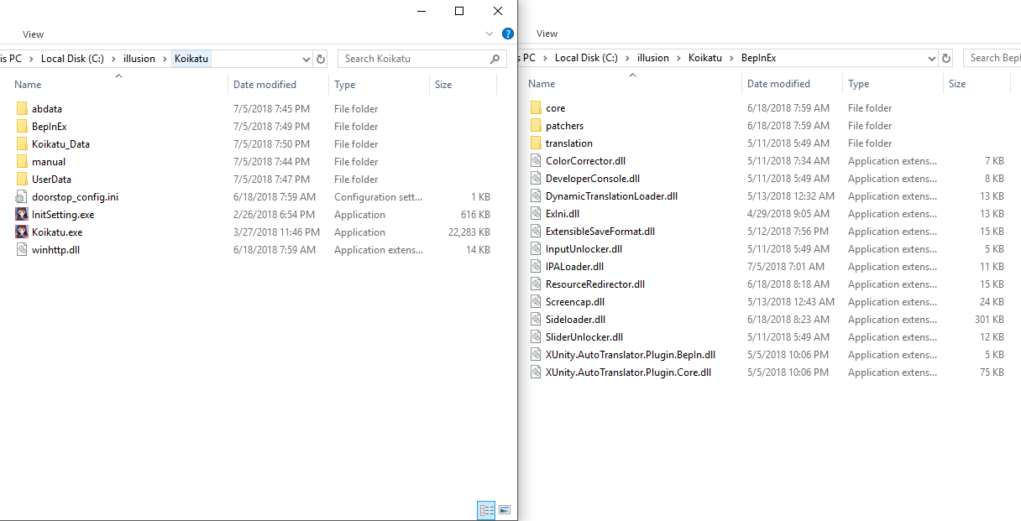Screen dimensions: 1021x521
Task: Select the doorstop_config.ini file icon
Action: click(22, 197)
